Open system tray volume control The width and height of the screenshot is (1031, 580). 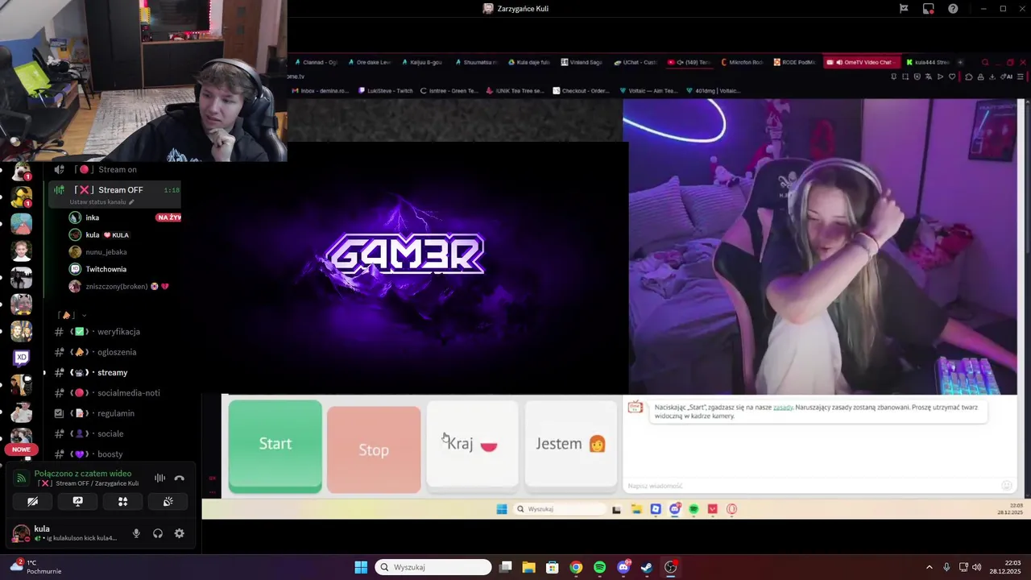click(976, 567)
